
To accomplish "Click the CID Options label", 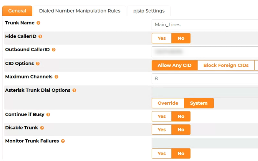I will click(x=19, y=63).
